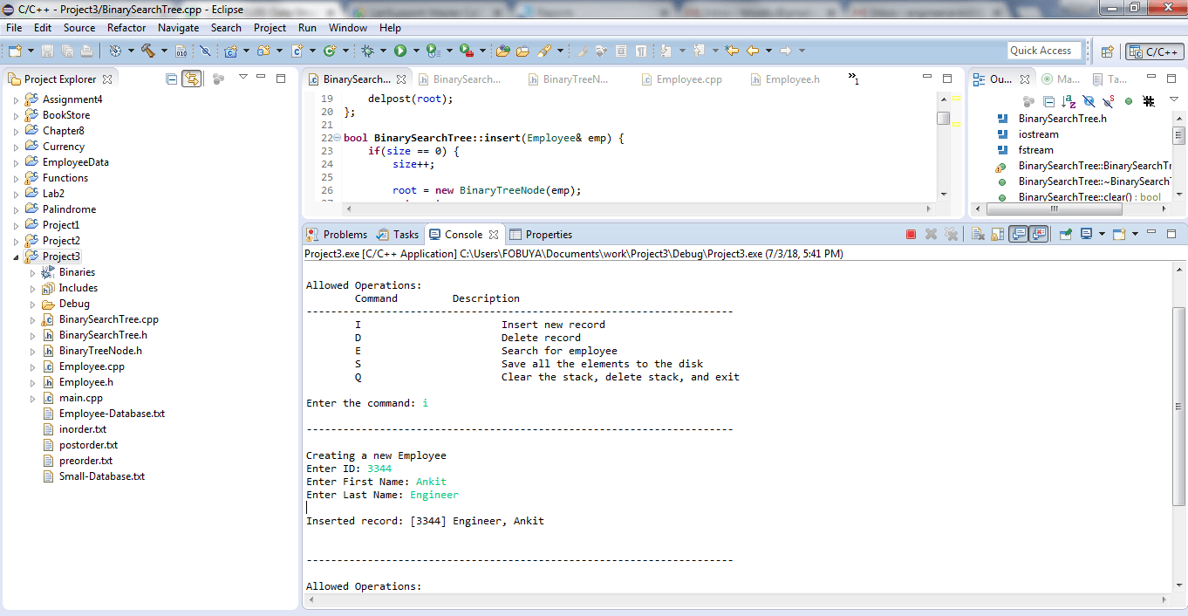Toggle show console when standard output changes

[x=1018, y=234]
